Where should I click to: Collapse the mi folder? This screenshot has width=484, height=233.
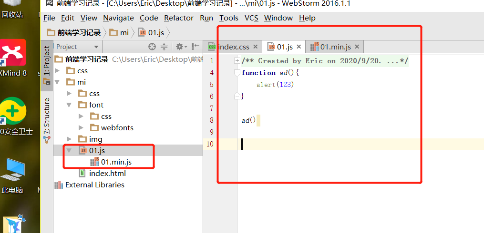pyautogui.click(x=57, y=82)
